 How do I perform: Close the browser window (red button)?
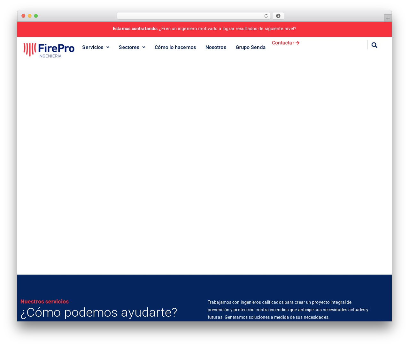tap(23, 16)
